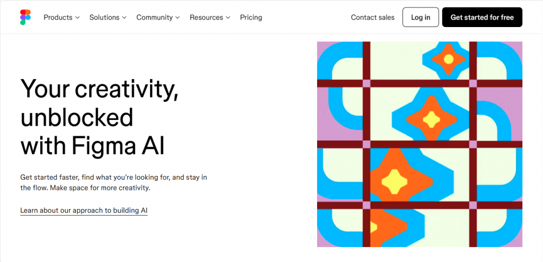Click the chevron arrow next to Resources
Viewport: 543px width, 262px height.
pos(227,18)
